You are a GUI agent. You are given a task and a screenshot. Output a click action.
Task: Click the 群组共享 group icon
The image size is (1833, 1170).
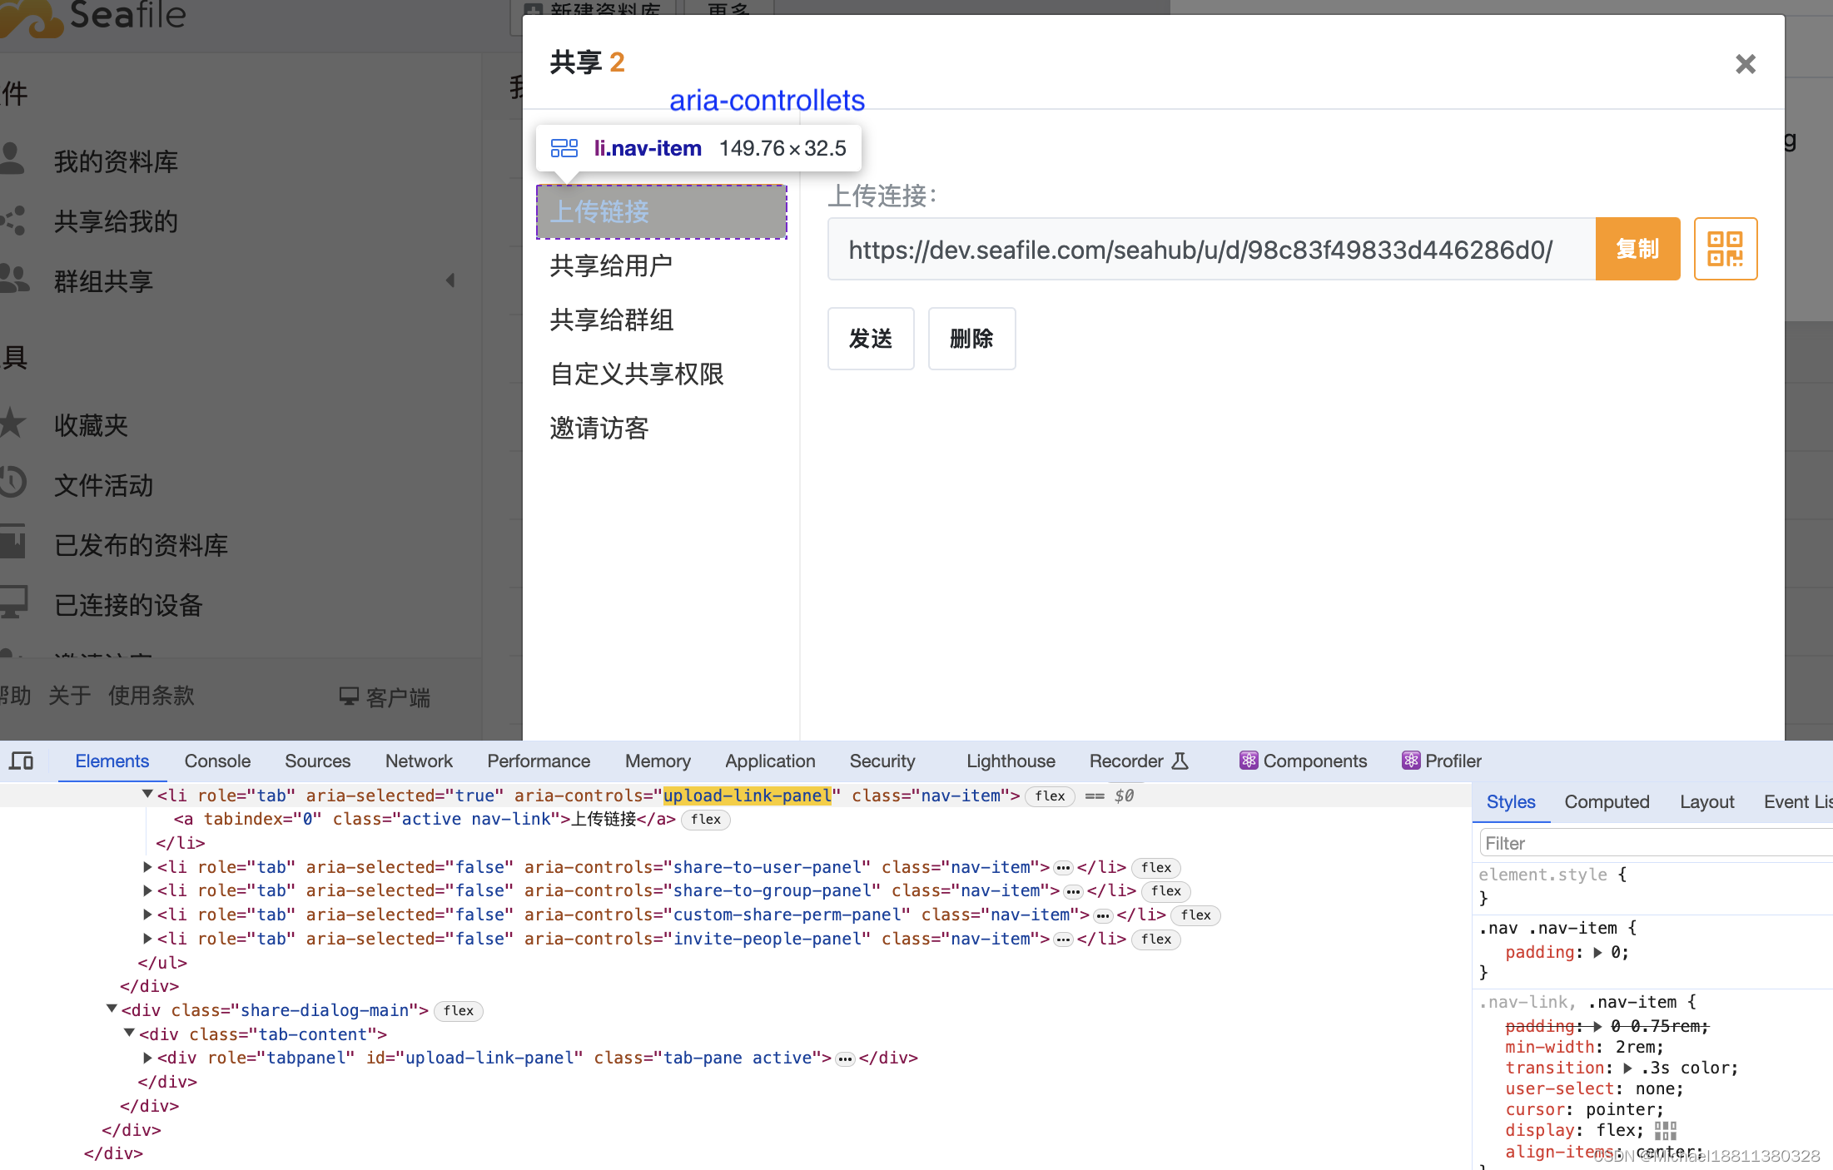click(13, 280)
